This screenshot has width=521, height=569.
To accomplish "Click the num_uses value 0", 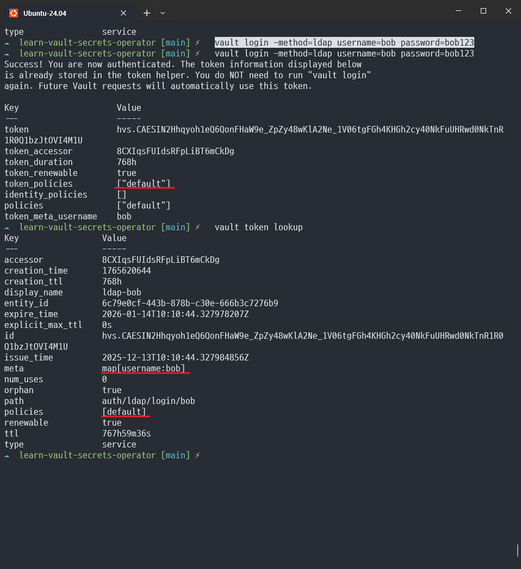I will [104, 379].
